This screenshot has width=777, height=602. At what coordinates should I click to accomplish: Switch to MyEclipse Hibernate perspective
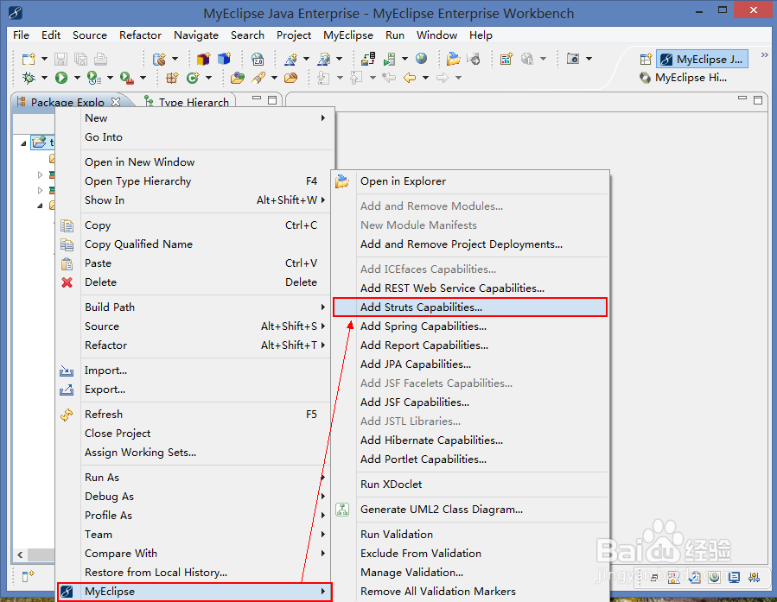684,78
